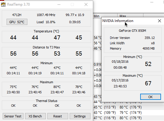Click the maximum time 23:40:45
Screen dimensions: 164x121
pos(35,92)
